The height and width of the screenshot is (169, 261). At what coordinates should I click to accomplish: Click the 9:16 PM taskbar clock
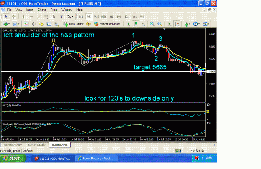pyautogui.click(x=207, y=158)
